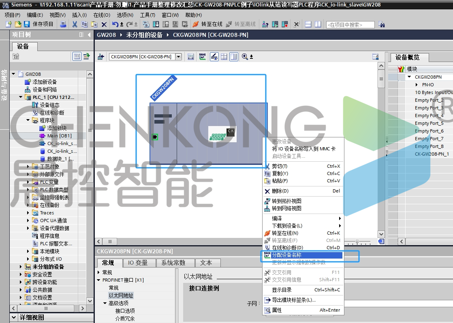Open Add New Device (添加新设备) in project tree

(45, 82)
